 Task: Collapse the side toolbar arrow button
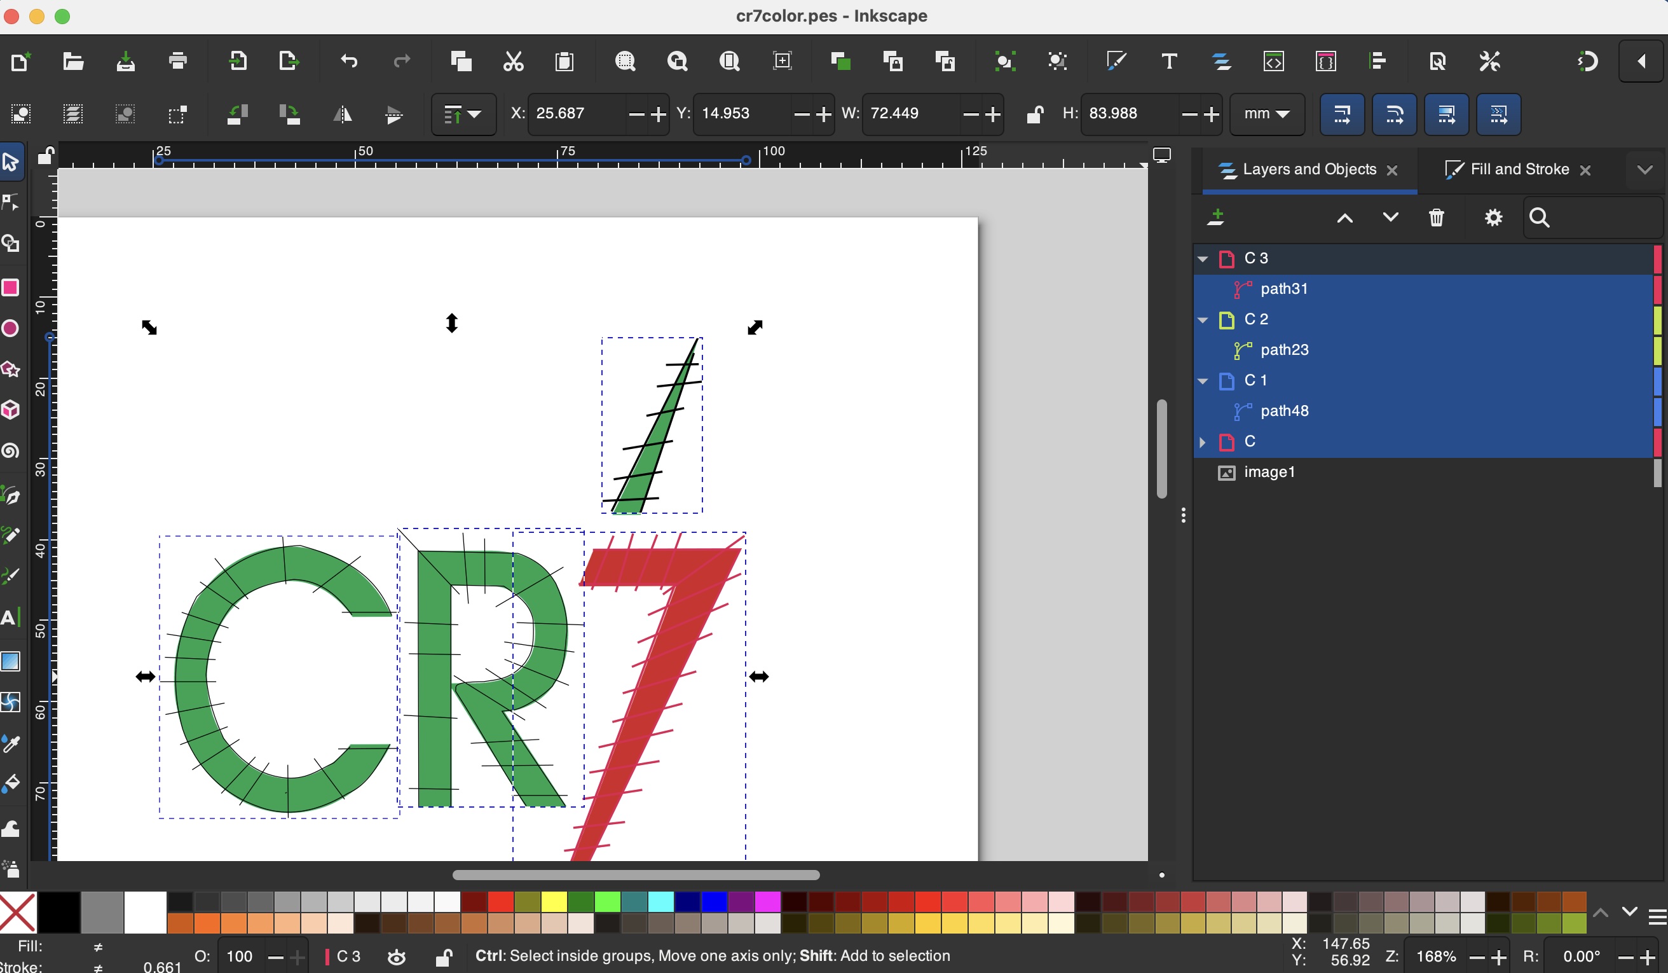point(1641,62)
